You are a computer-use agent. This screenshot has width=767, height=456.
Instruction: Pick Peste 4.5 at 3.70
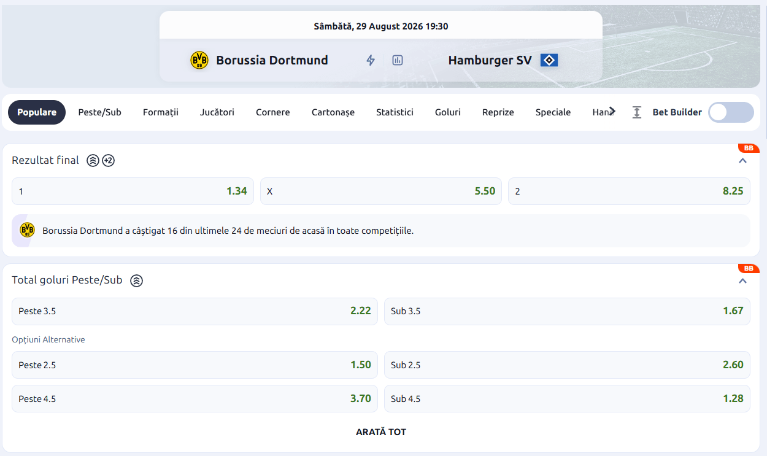pyautogui.click(x=195, y=399)
